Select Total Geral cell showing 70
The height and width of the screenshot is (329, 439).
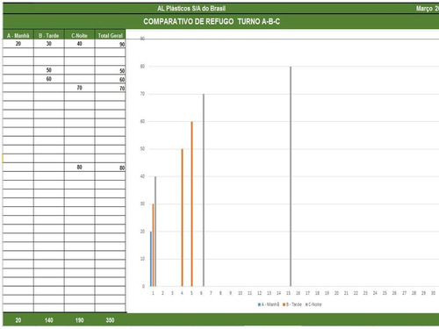coord(110,88)
